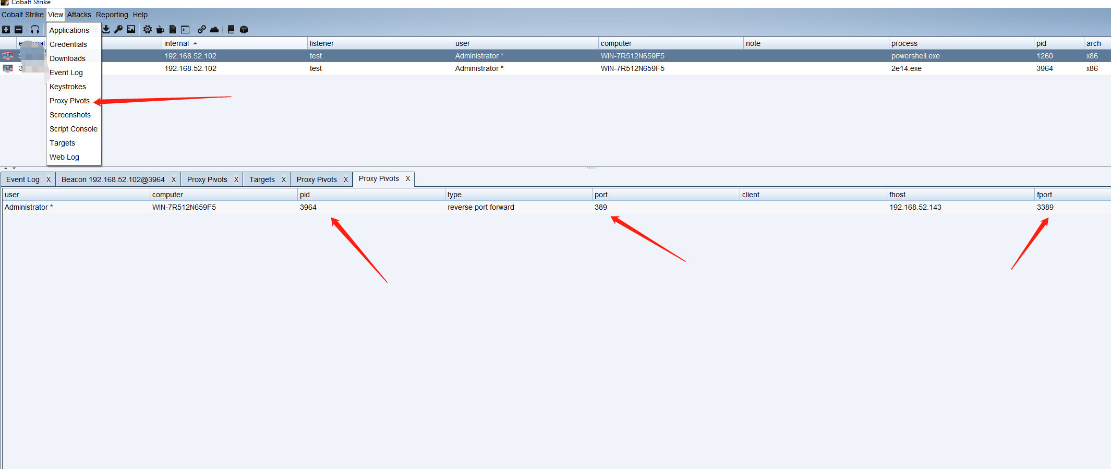Click the beacon icon of powershell.exe row

click(8, 56)
